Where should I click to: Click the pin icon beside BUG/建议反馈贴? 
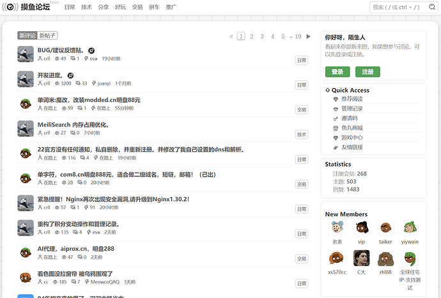pos(91,50)
